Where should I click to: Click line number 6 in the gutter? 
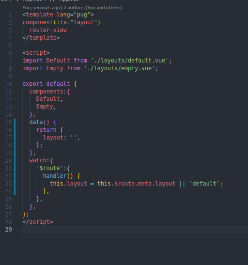10,53
